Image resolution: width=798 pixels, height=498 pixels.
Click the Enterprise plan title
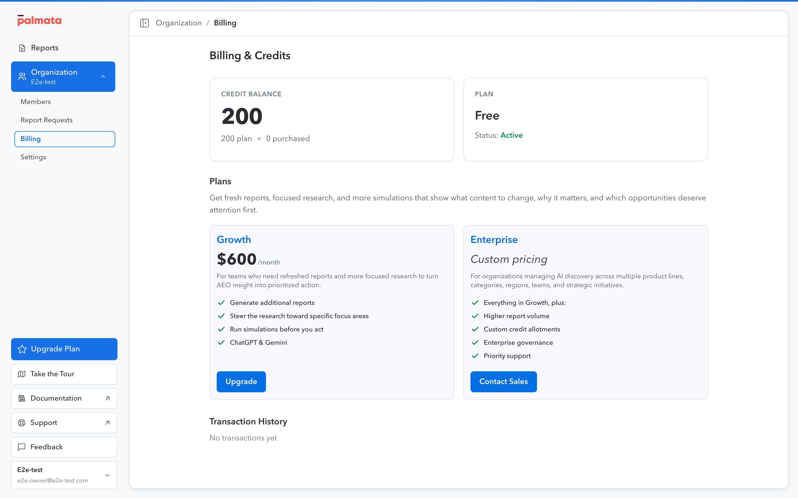pyautogui.click(x=494, y=239)
